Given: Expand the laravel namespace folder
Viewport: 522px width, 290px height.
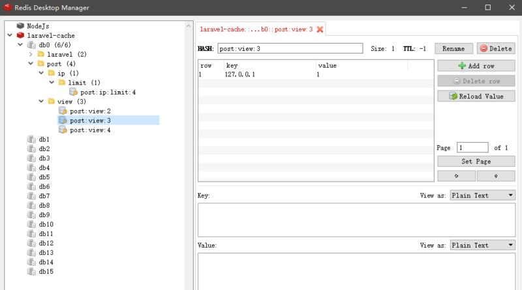Looking at the screenshot, I should pyautogui.click(x=31, y=54).
